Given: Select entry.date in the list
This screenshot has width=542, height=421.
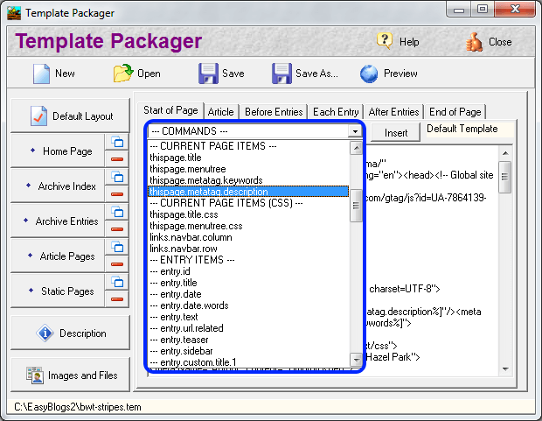Looking at the screenshot, I should click(248, 294).
